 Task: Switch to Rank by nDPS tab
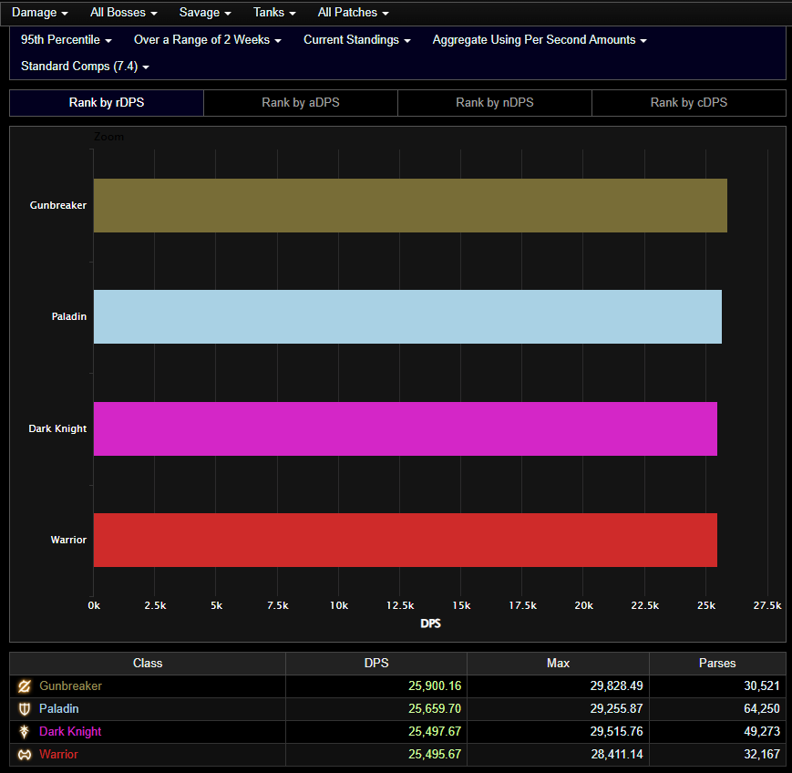coord(495,103)
